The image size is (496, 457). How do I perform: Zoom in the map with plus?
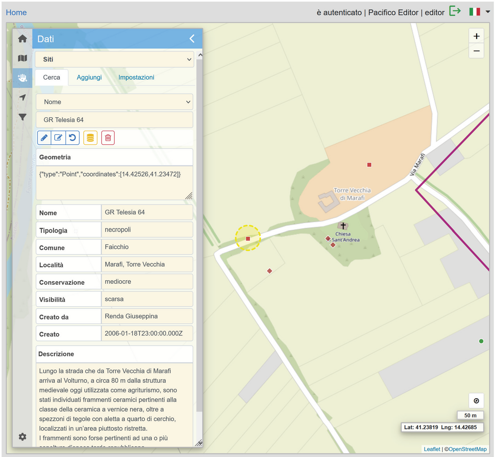pyautogui.click(x=477, y=36)
